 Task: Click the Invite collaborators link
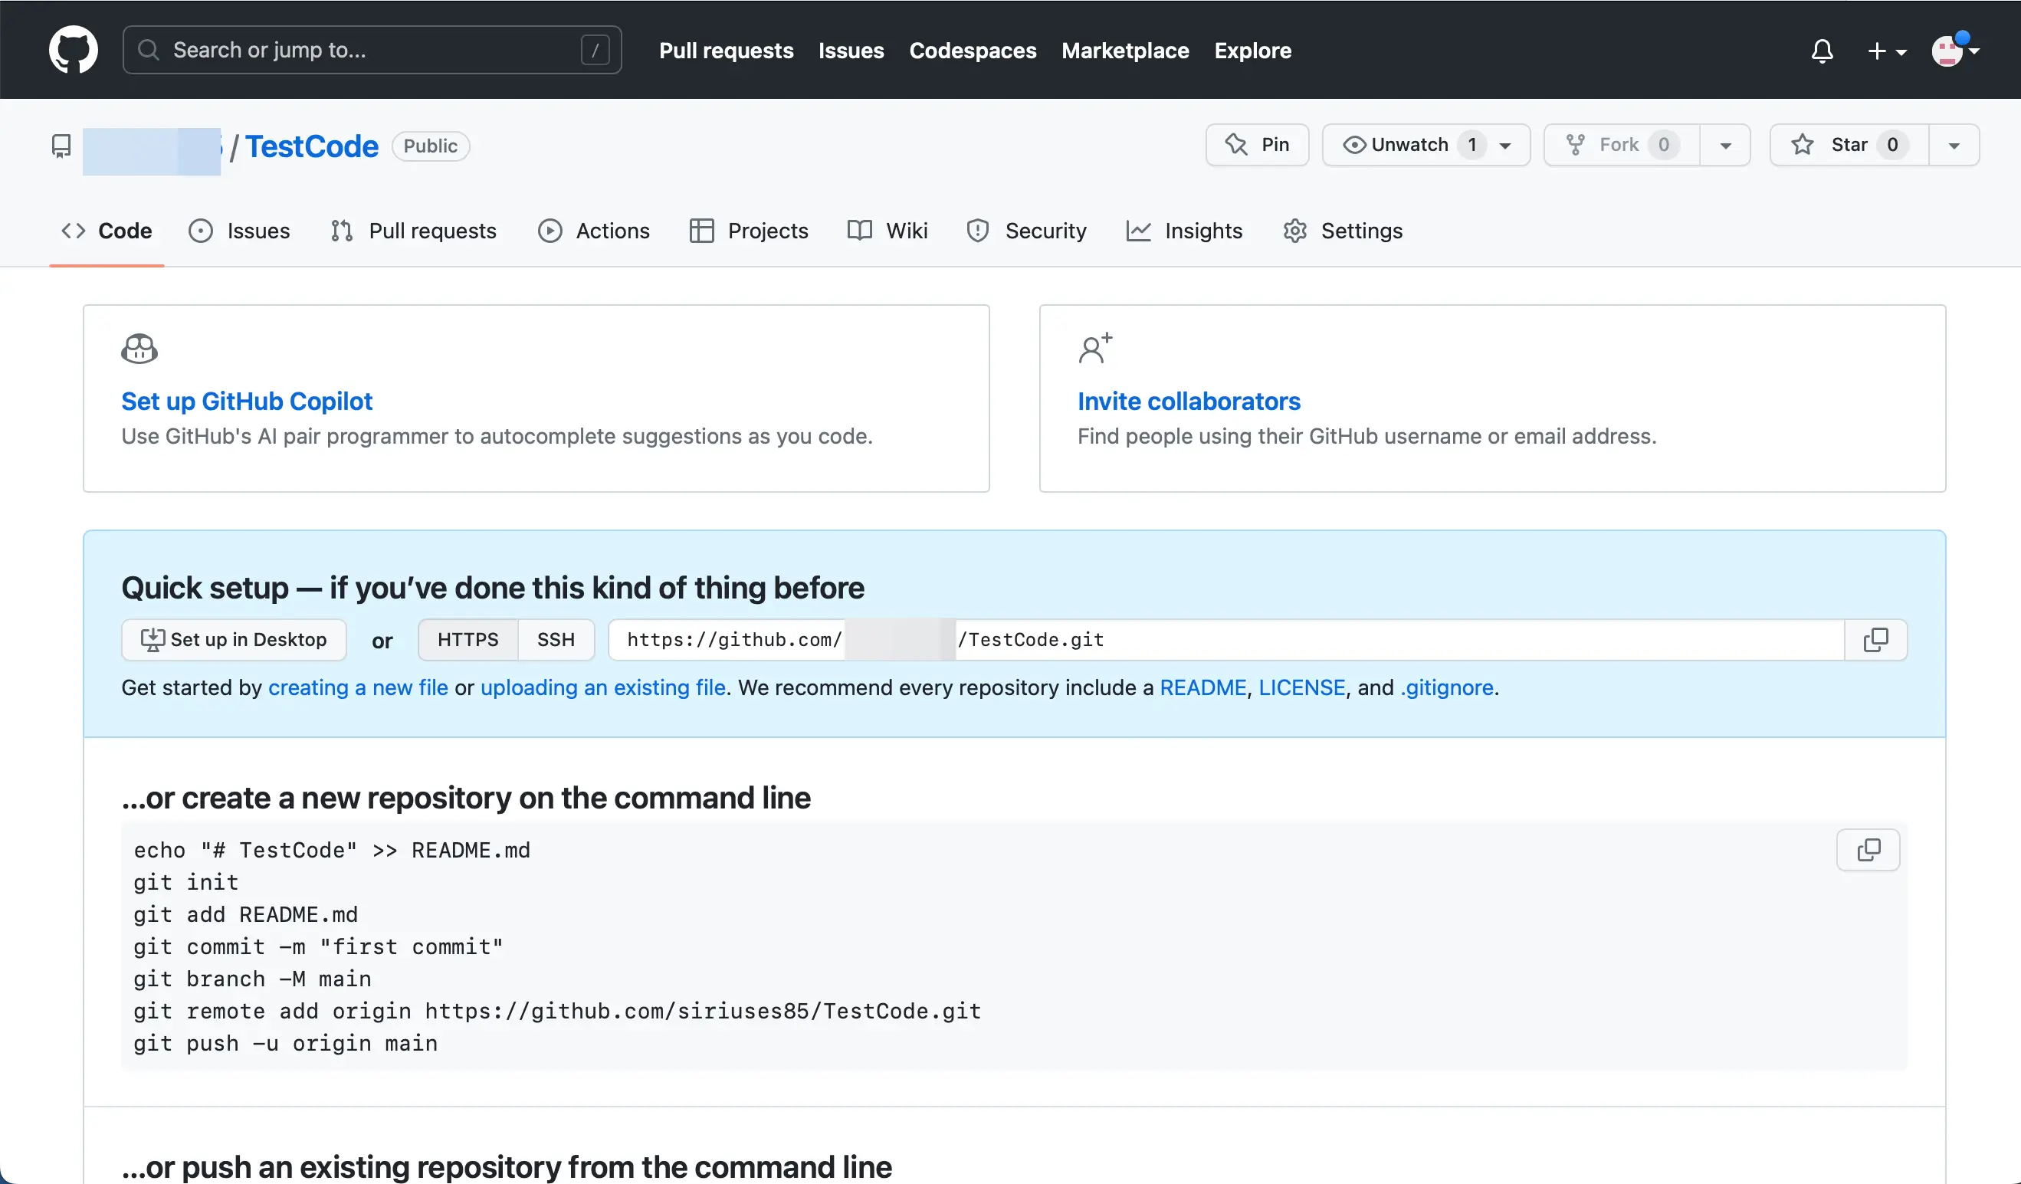pos(1189,401)
